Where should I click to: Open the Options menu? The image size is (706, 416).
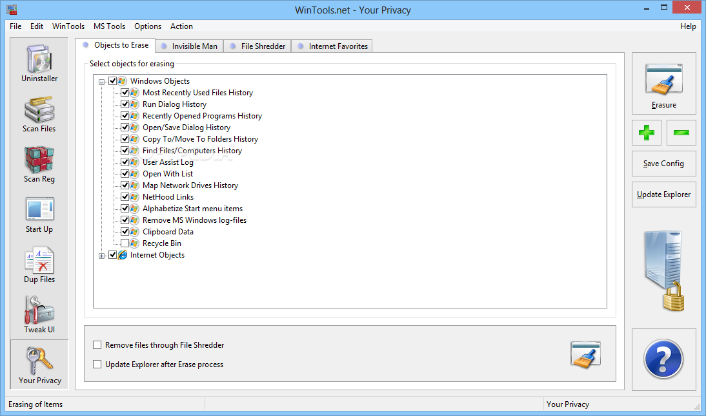148,26
